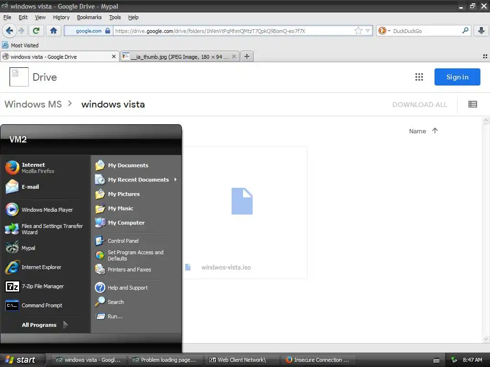This screenshot has width=490, height=367.
Task: Switch to the windows vista - Google Drive tab
Action: 59,56
